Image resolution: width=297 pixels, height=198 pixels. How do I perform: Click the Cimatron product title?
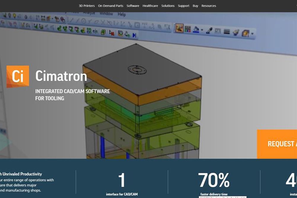click(61, 76)
